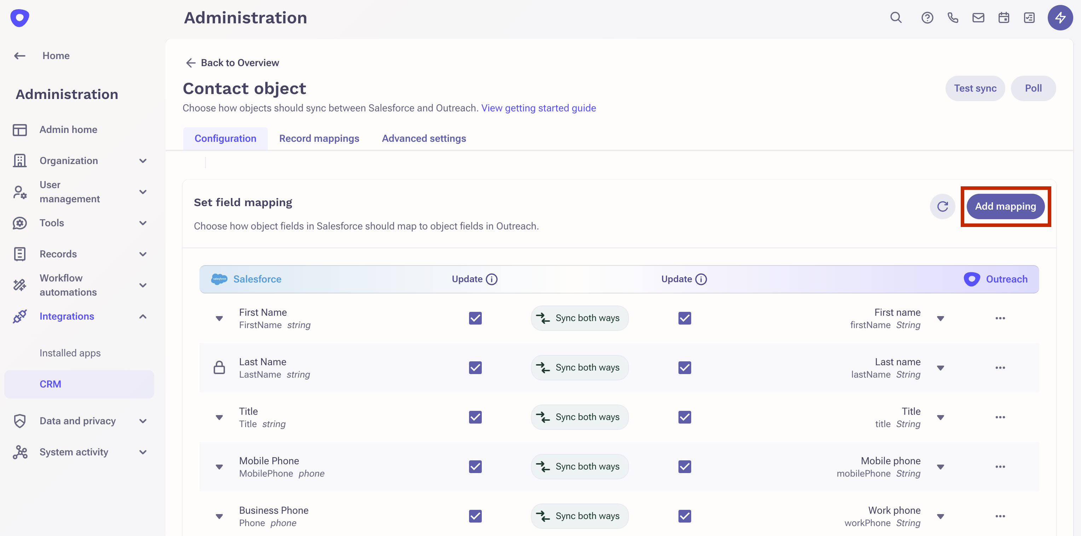1081x536 pixels.
Task: Open the search icon in the header
Action: [896, 18]
